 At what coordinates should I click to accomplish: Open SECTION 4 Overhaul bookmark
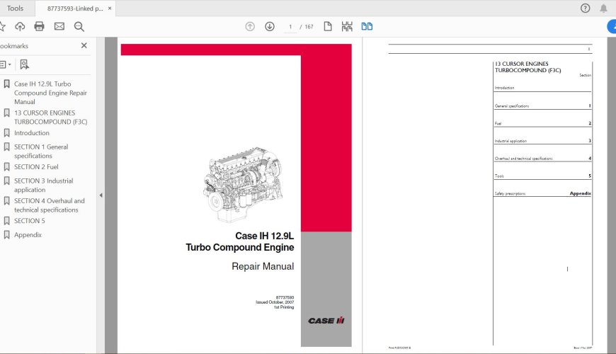click(x=50, y=205)
